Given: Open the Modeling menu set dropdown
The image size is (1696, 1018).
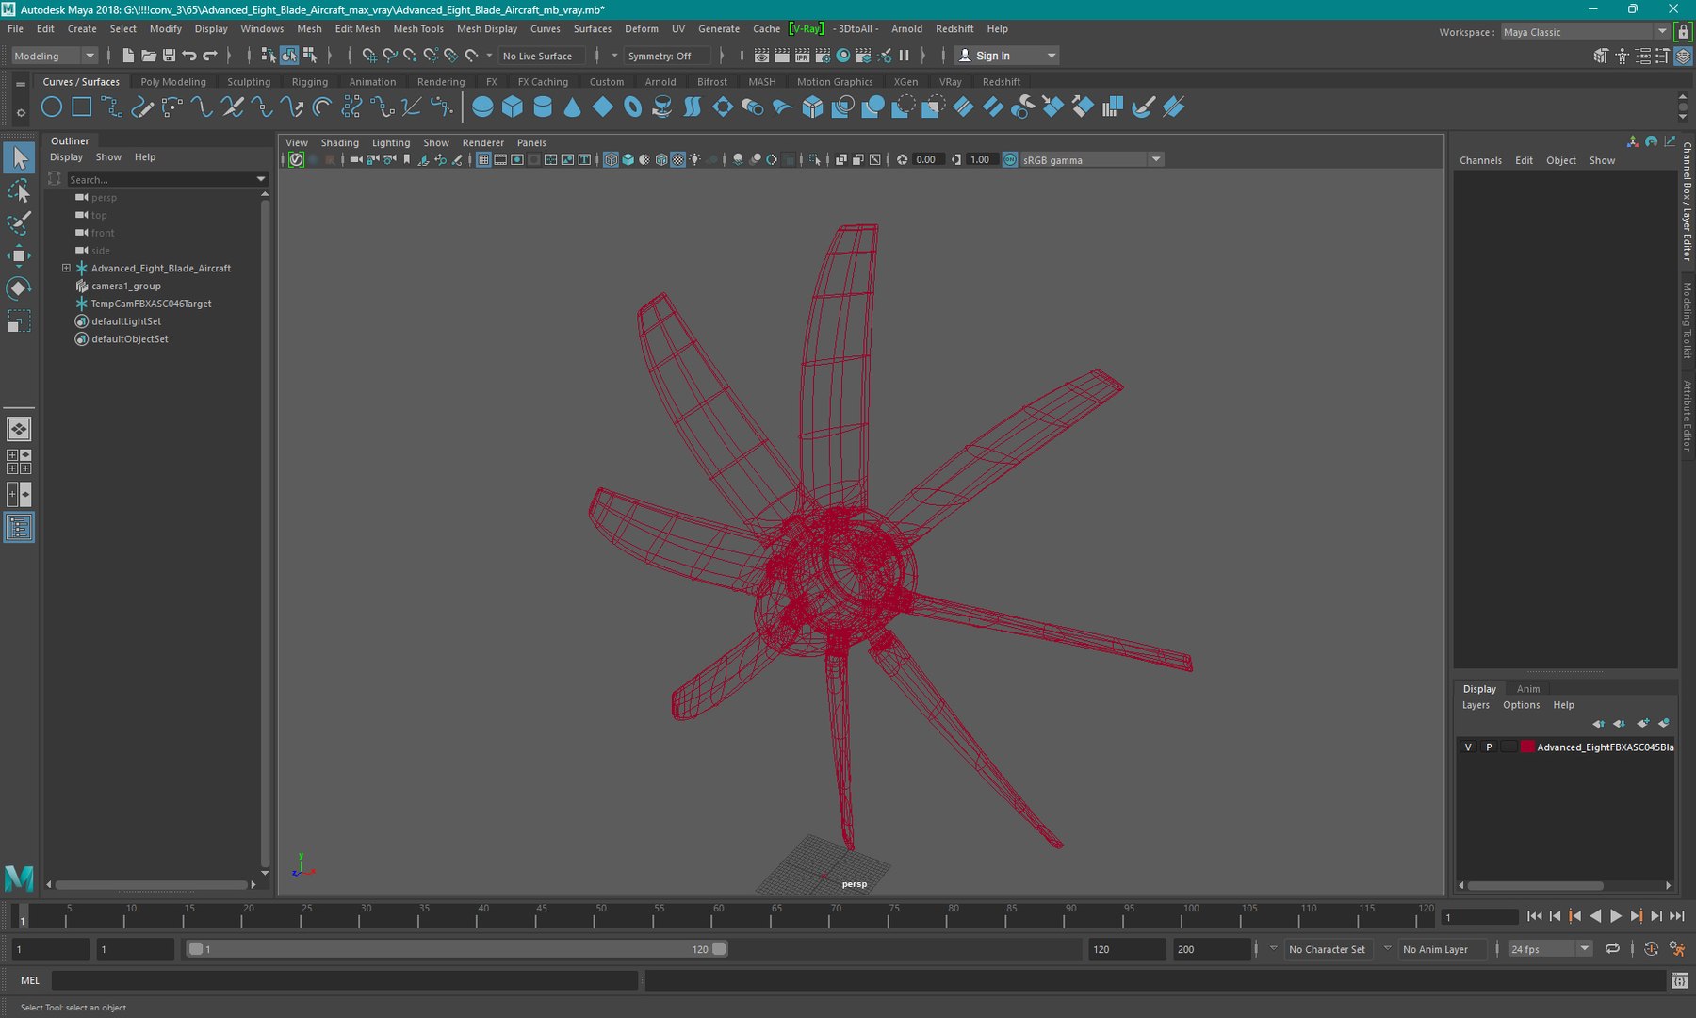Looking at the screenshot, I should (54, 56).
